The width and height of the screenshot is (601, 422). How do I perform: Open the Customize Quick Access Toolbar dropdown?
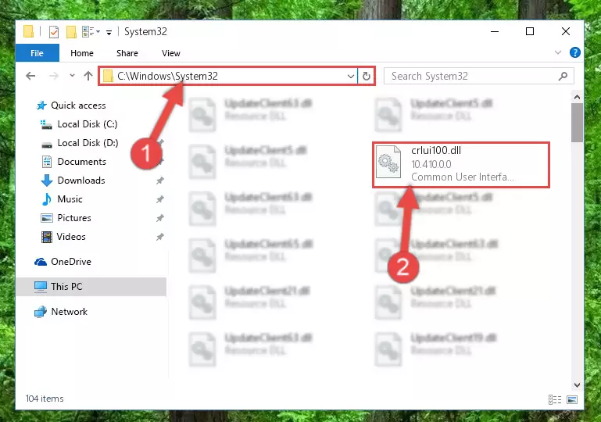click(109, 33)
